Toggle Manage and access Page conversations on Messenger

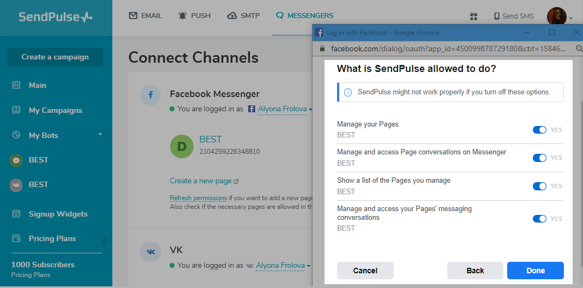click(539, 158)
